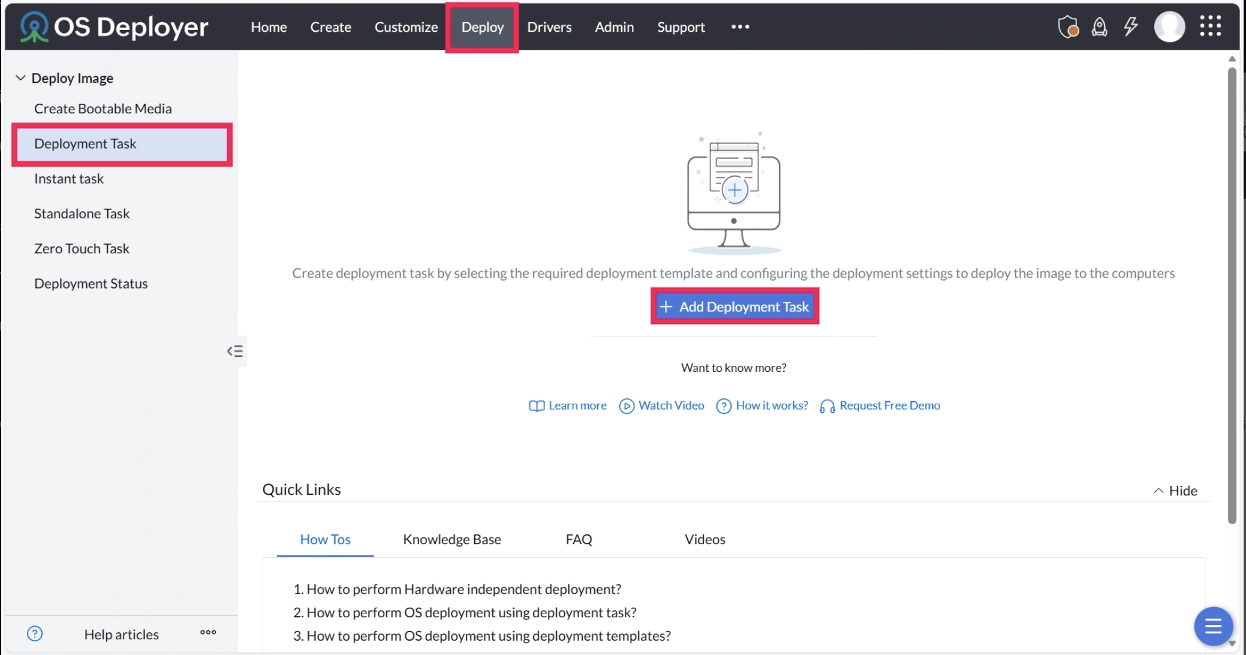Open the user profile avatar
The height and width of the screenshot is (655, 1246).
pos(1169,27)
